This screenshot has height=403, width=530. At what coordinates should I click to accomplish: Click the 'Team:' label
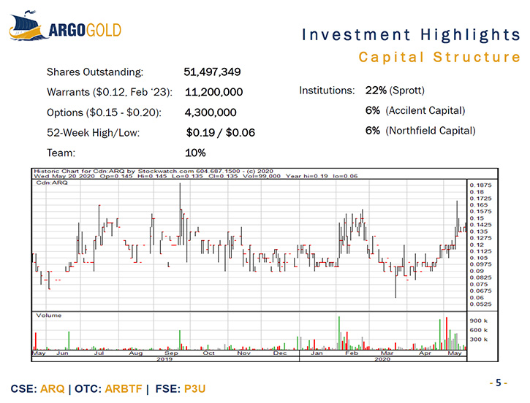[x=61, y=153]
